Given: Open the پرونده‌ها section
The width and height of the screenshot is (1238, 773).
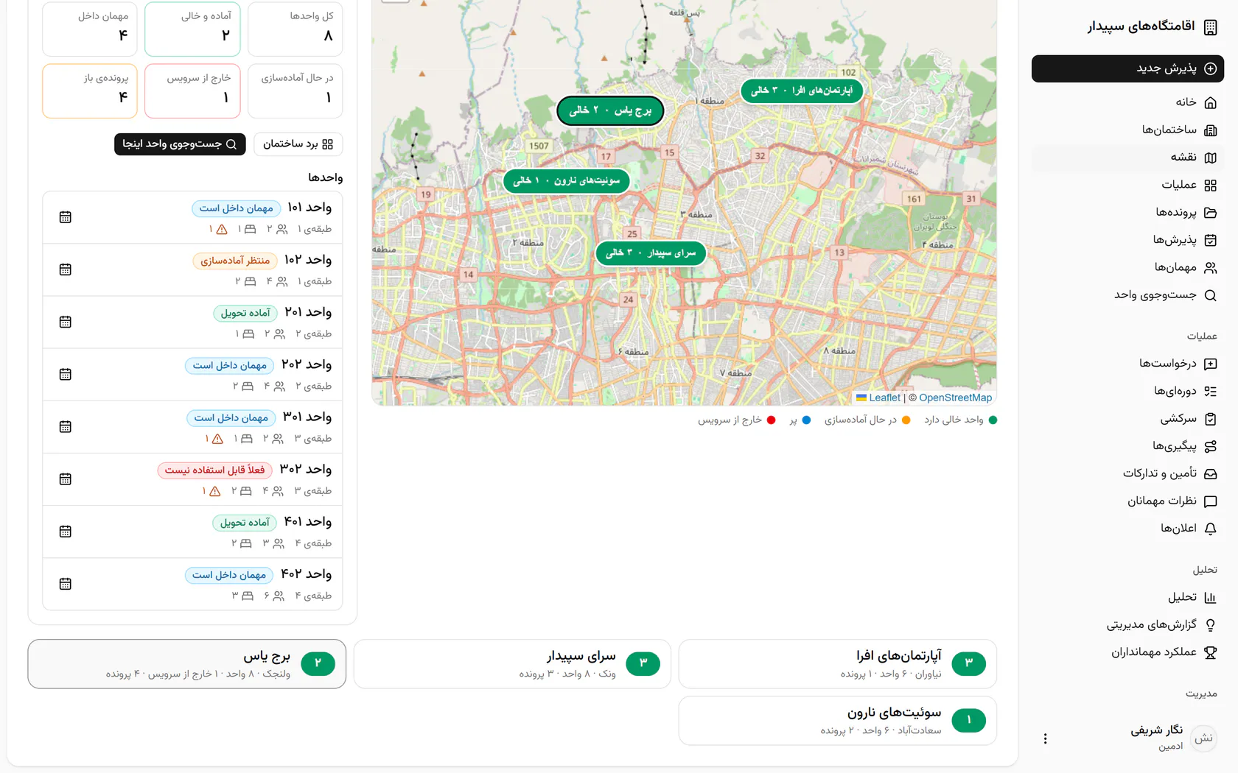Looking at the screenshot, I should coord(1127,213).
